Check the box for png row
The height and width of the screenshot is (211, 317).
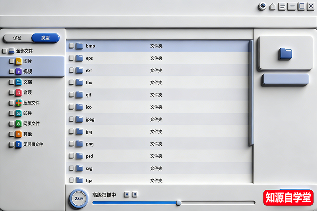click(71, 143)
